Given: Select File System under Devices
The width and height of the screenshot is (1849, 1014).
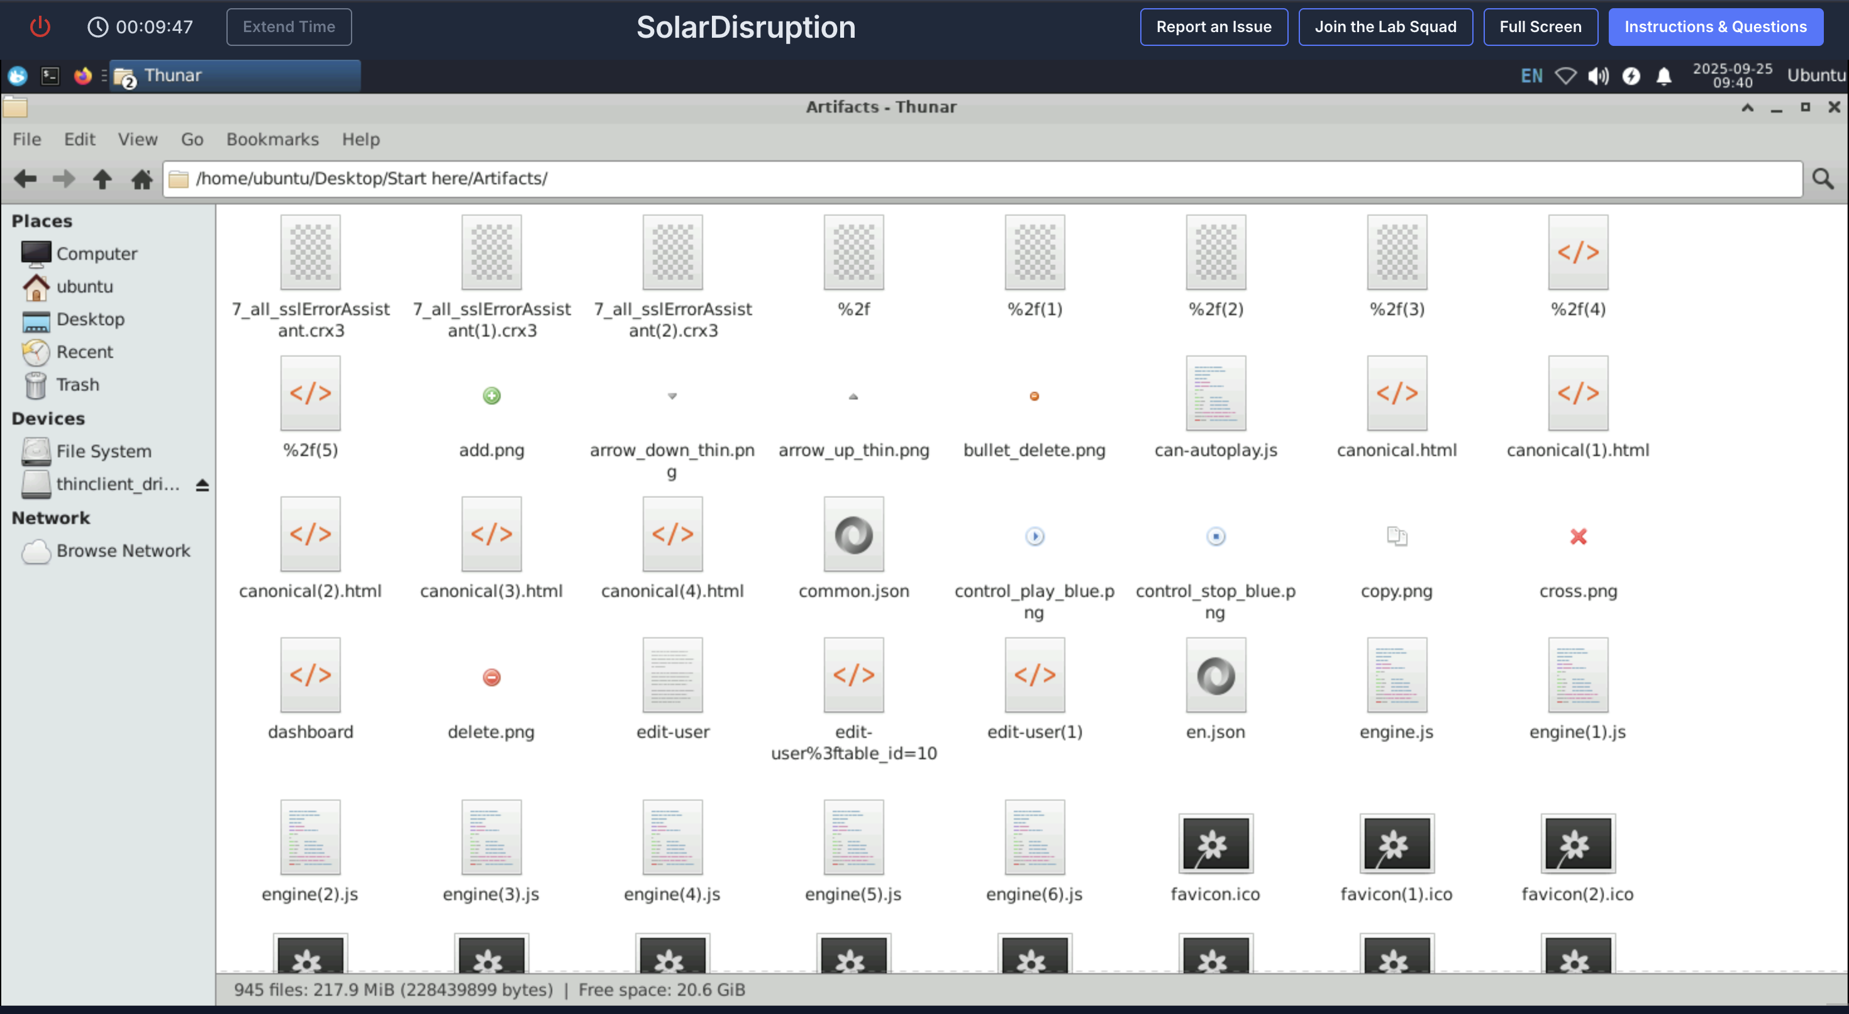Looking at the screenshot, I should point(103,451).
